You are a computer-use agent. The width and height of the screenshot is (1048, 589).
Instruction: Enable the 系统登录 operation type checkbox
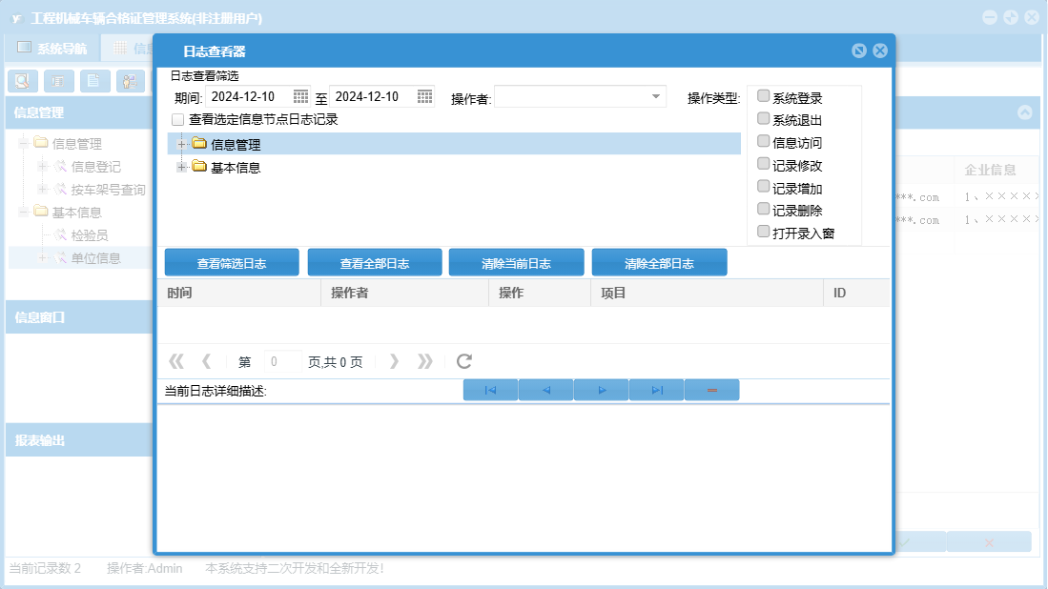pyautogui.click(x=763, y=96)
